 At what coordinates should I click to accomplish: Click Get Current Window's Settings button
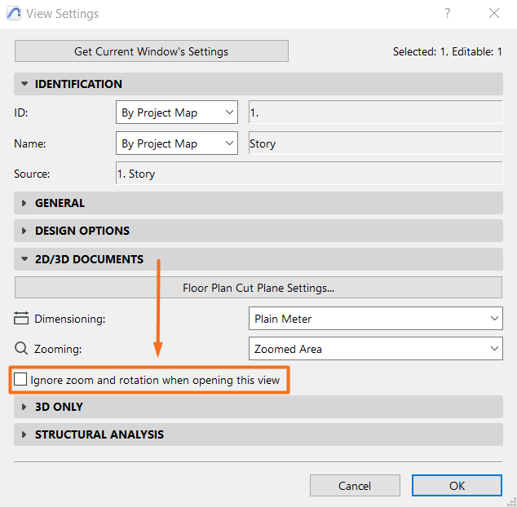click(x=152, y=51)
